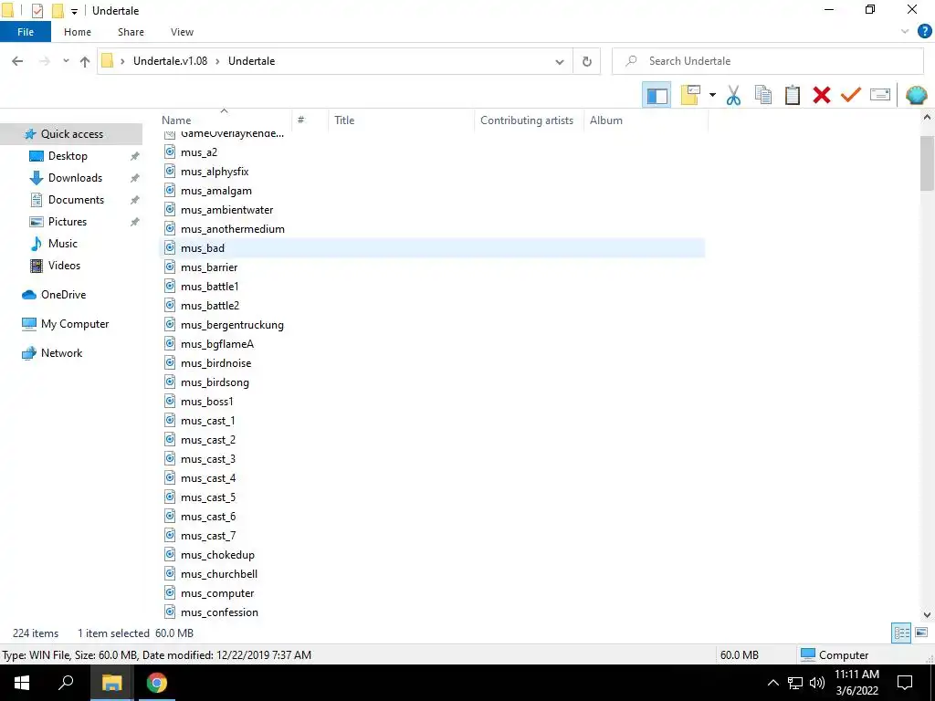Sort by the Title column header

pos(402,120)
